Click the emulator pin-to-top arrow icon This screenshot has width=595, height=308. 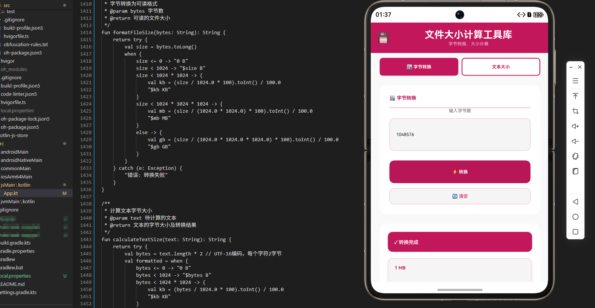point(575,96)
